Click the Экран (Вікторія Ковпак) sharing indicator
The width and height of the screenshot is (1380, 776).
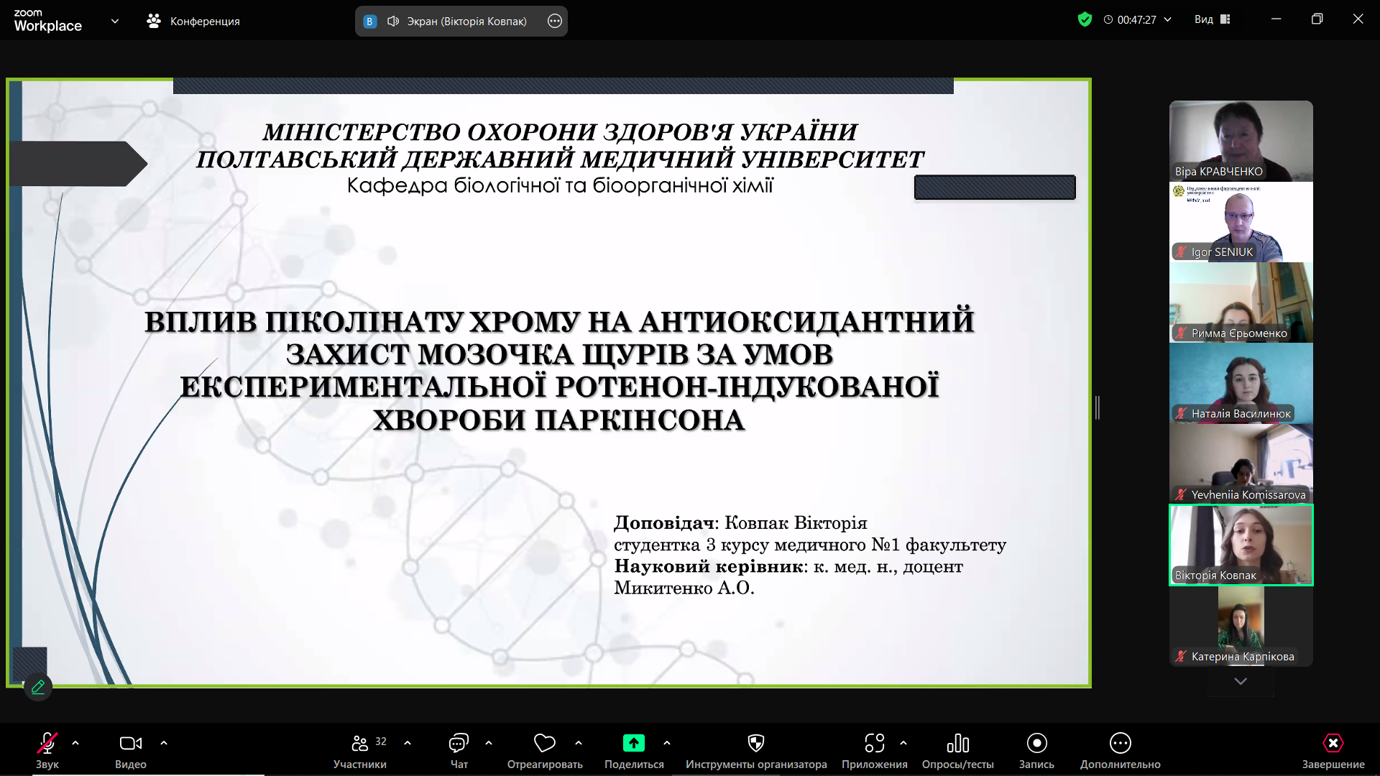point(467,22)
